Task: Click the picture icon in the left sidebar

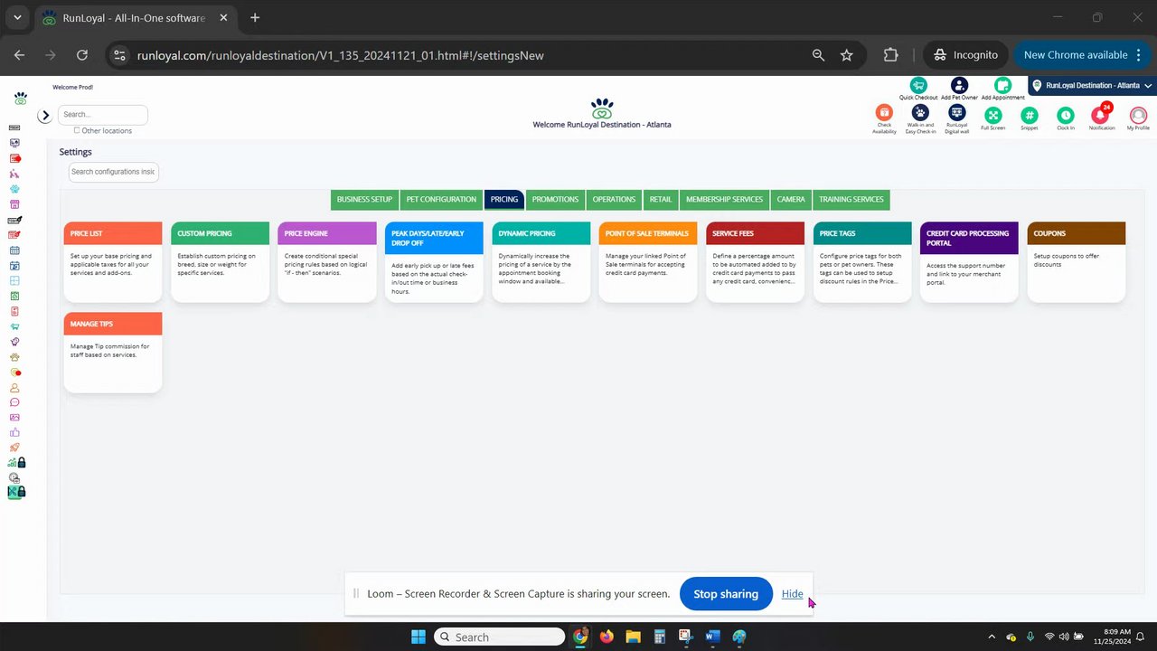Action: tap(14, 418)
